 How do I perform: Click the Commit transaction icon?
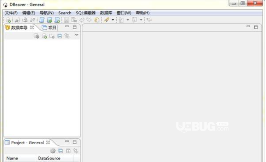coord(82,20)
